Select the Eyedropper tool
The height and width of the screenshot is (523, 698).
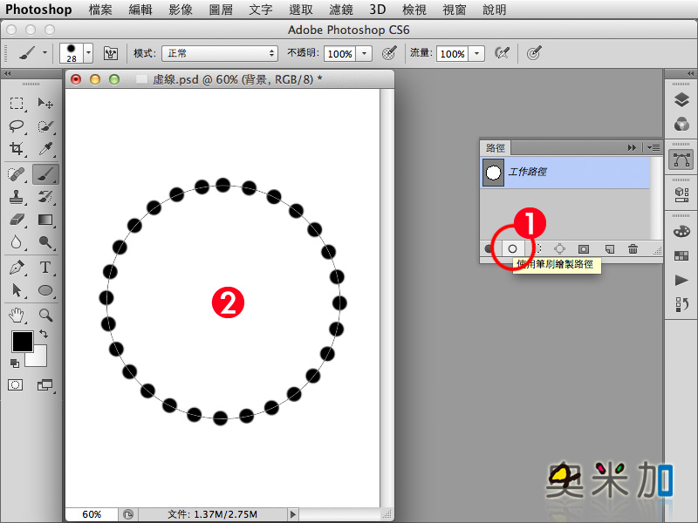tap(45, 148)
